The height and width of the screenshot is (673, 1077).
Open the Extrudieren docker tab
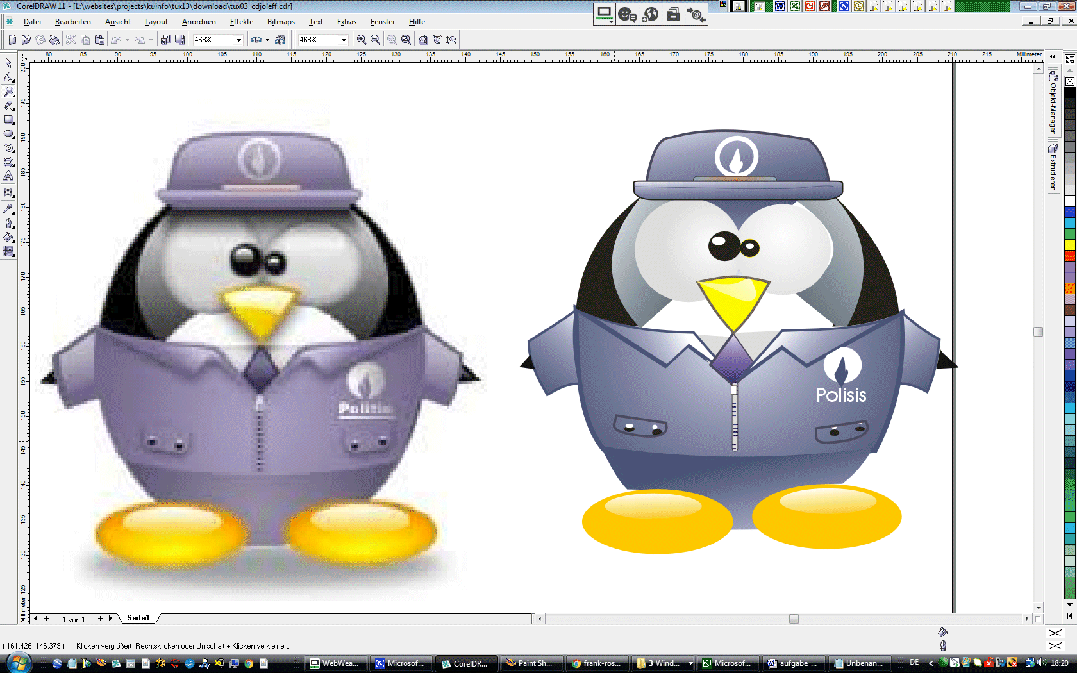pos(1053,167)
